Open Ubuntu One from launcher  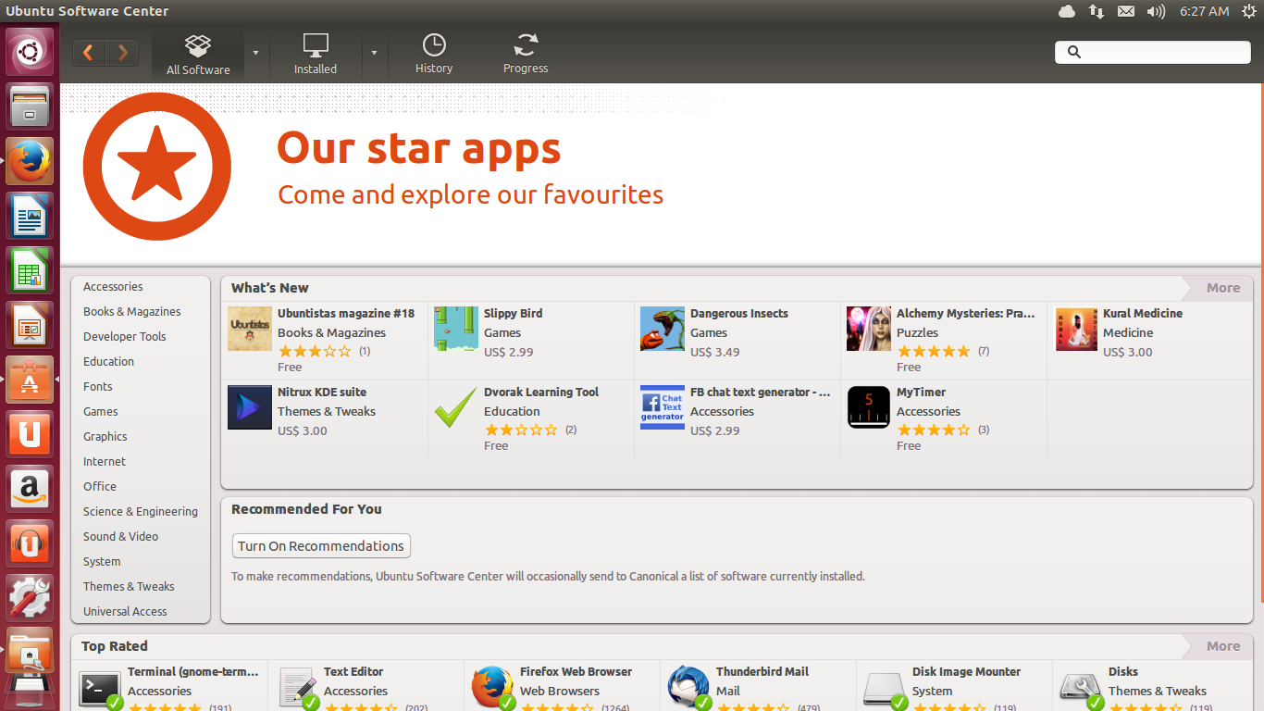pos(31,434)
